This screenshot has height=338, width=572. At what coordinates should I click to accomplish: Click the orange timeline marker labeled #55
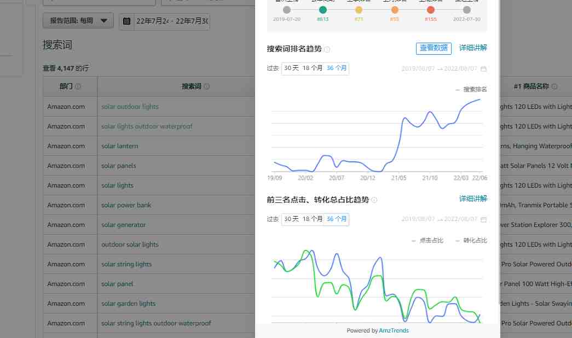[x=395, y=10]
